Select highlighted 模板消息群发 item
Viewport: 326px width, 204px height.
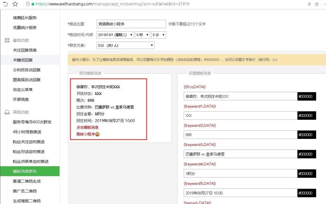point(30,171)
